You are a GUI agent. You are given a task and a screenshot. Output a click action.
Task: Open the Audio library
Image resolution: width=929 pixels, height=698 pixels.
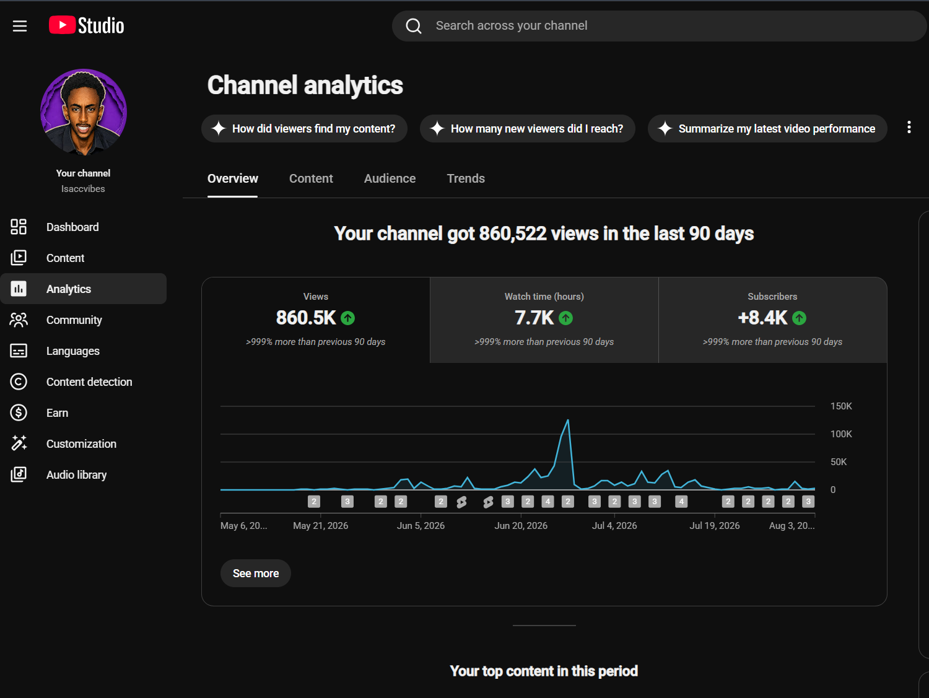(x=84, y=474)
